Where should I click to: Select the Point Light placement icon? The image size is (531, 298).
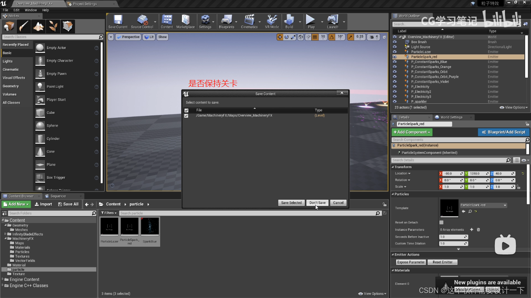point(40,87)
